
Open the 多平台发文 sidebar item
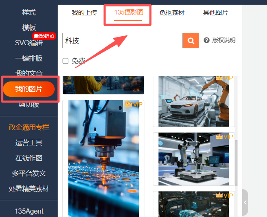(29, 174)
